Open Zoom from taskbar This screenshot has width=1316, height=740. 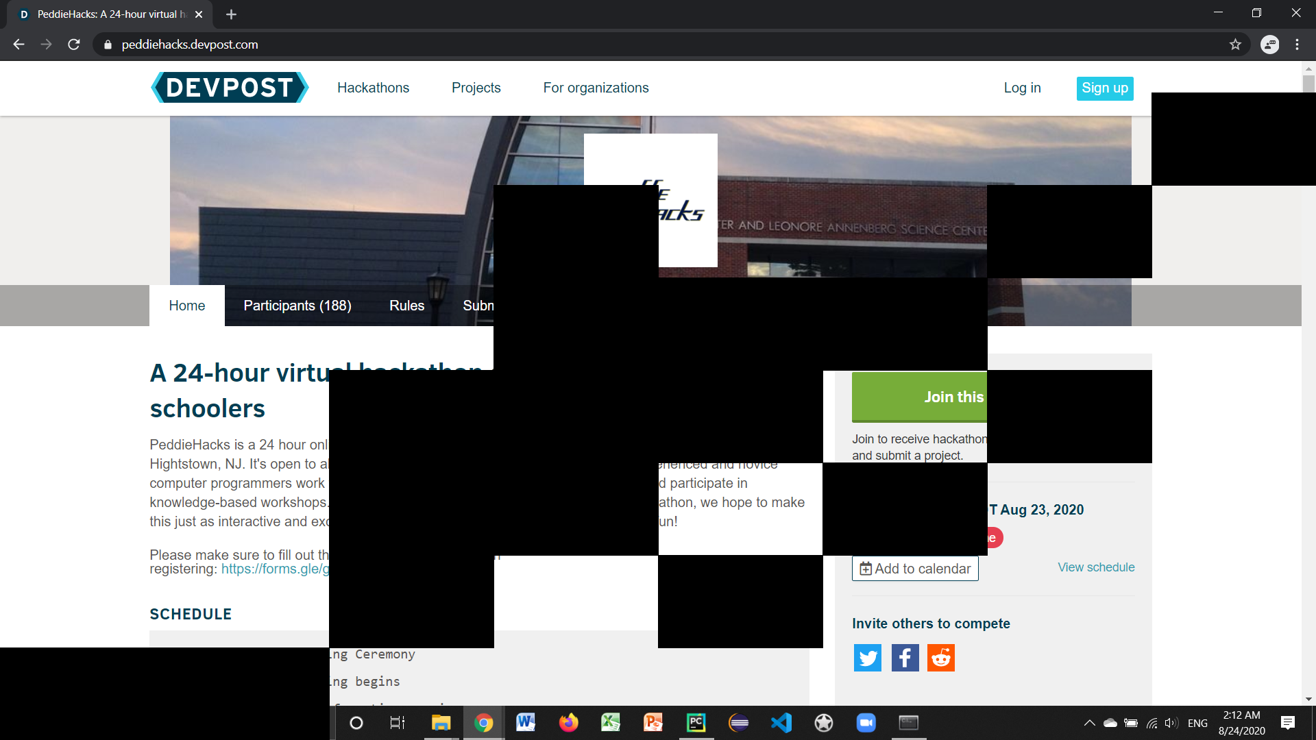pyautogui.click(x=866, y=723)
